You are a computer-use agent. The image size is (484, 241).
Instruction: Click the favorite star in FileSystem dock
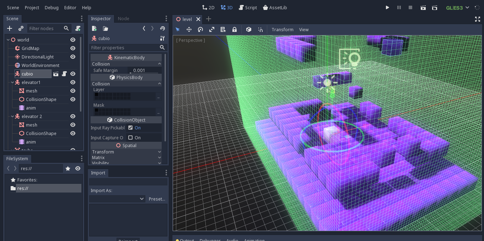click(68, 168)
